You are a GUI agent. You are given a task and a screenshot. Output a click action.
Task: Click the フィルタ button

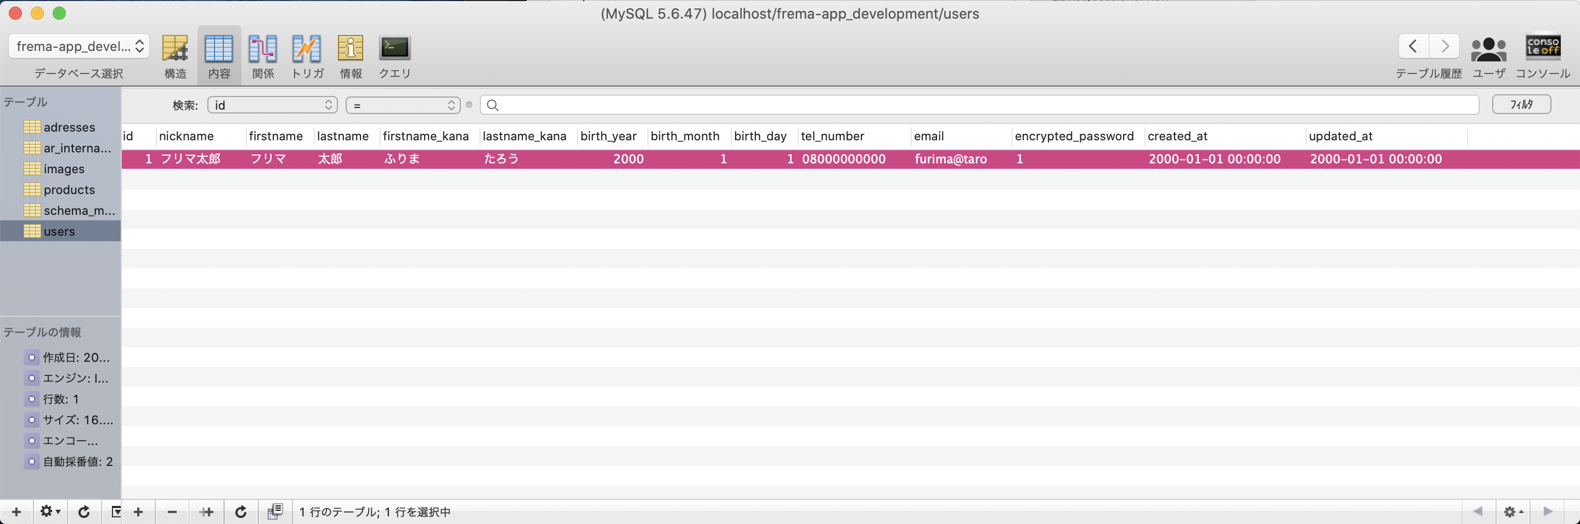pos(1521,104)
